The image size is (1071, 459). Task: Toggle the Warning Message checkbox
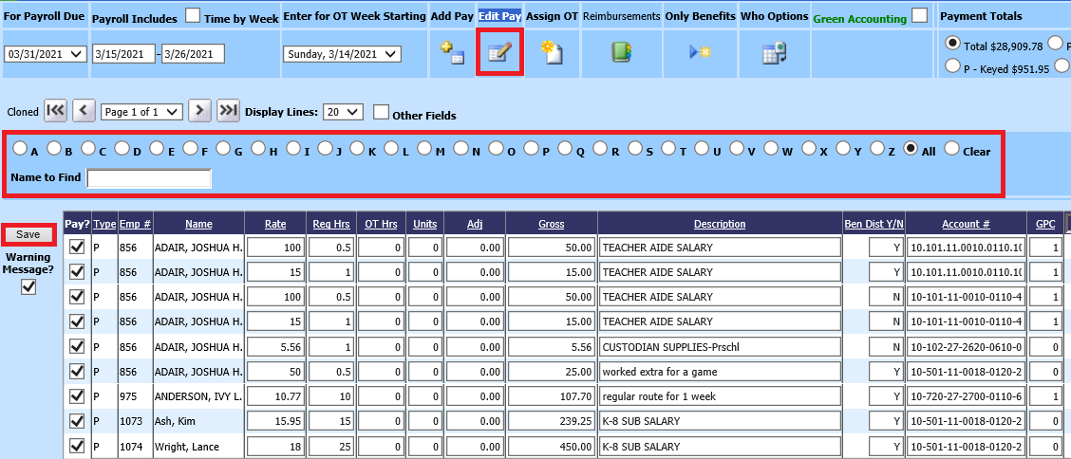tap(28, 286)
